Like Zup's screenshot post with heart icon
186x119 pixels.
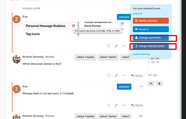click(x=108, y=46)
